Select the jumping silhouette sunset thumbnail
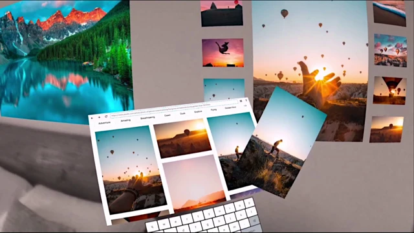414x233 pixels. (x=223, y=53)
